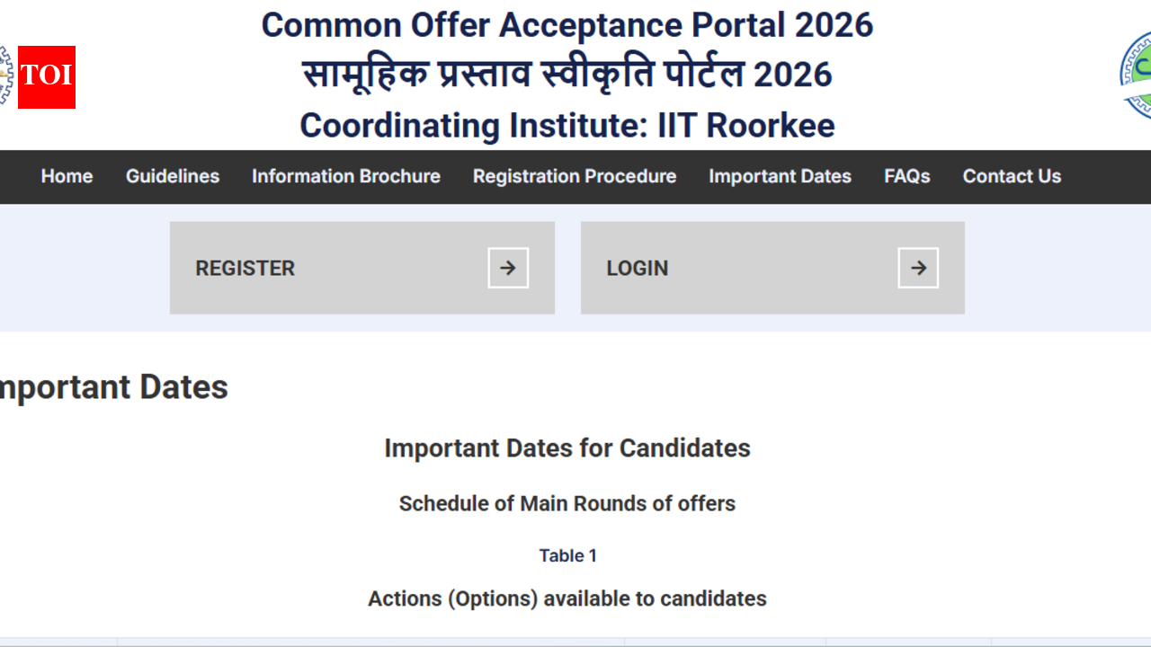Click the Important Dates page heading
The height and width of the screenshot is (647, 1151).
coord(114,386)
